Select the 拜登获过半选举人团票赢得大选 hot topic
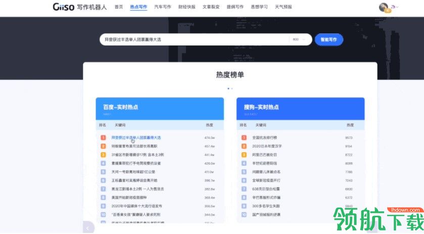This screenshot has height=234, width=424. 136,137
